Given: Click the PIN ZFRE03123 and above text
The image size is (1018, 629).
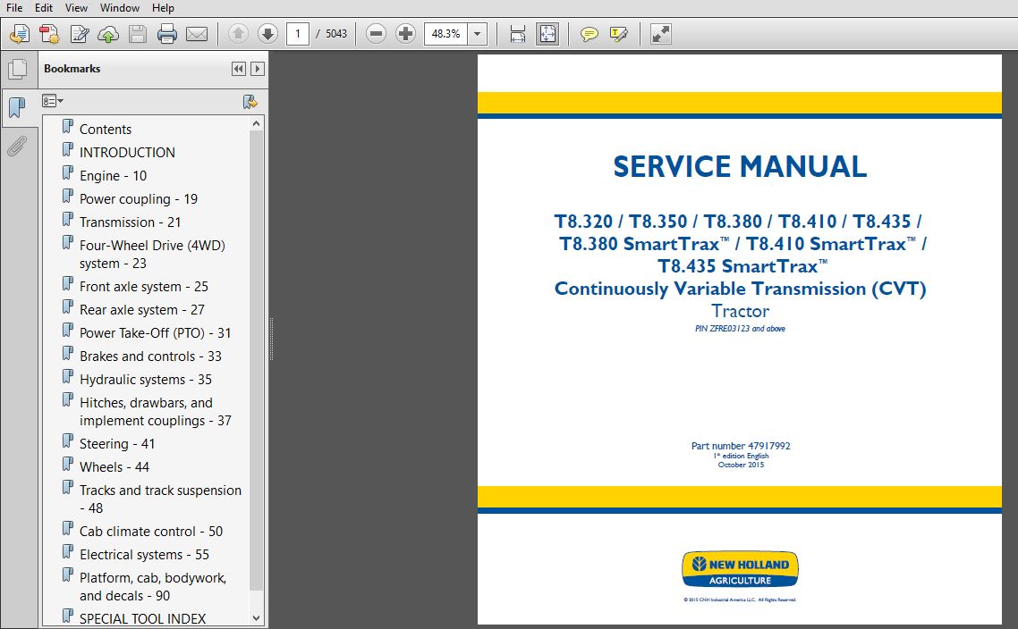Looking at the screenshot, I should coord(740,329).
